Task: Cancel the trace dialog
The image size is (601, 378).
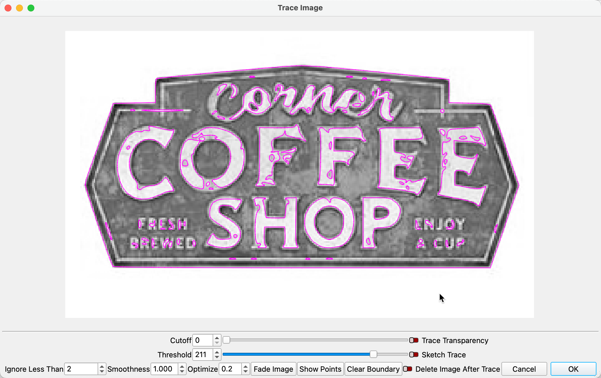Action: (x=524, y=369)
